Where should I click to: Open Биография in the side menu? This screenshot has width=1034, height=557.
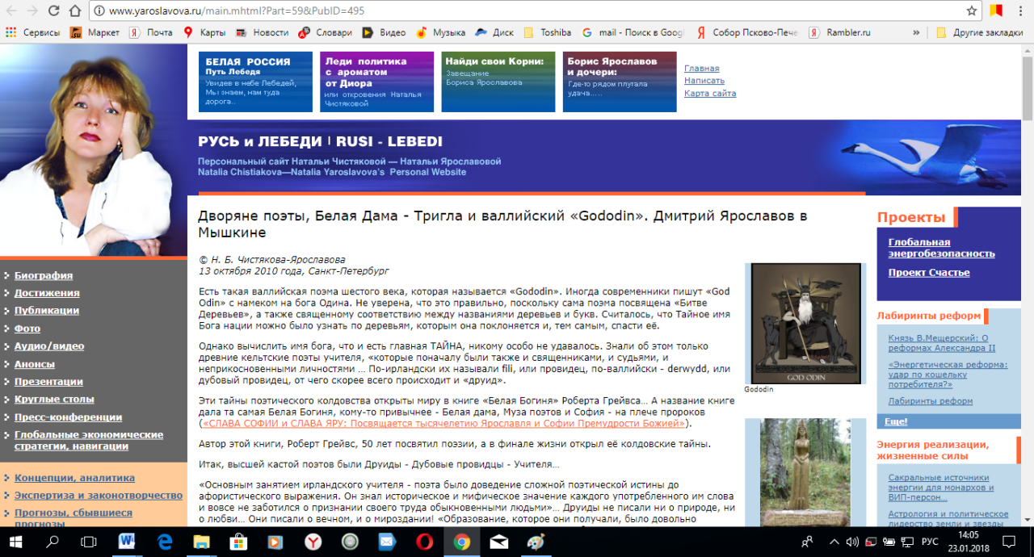(x=44, y=275)
